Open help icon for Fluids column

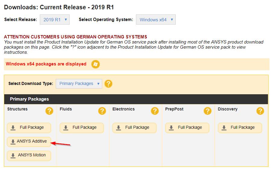point(102,111)
